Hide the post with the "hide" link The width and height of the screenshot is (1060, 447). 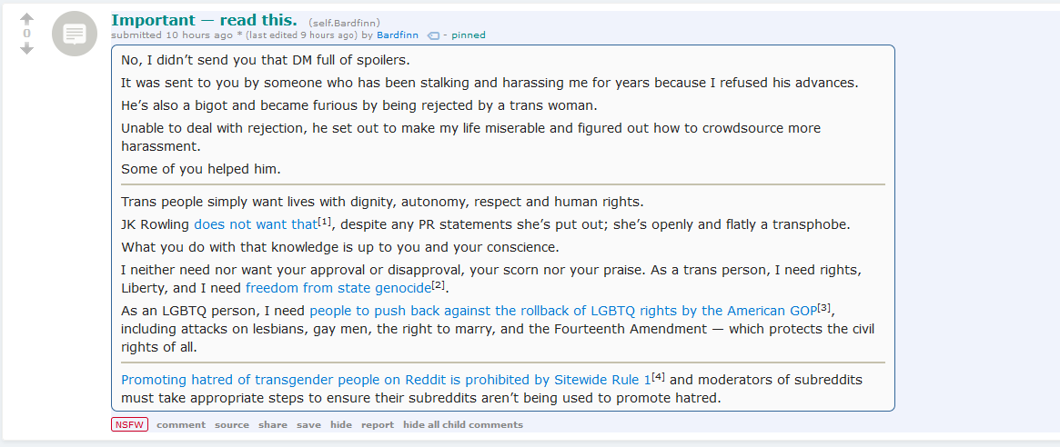tap(341, 424)
